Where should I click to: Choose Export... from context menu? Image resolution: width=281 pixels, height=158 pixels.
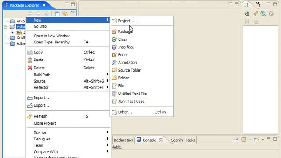click(68, 105)
